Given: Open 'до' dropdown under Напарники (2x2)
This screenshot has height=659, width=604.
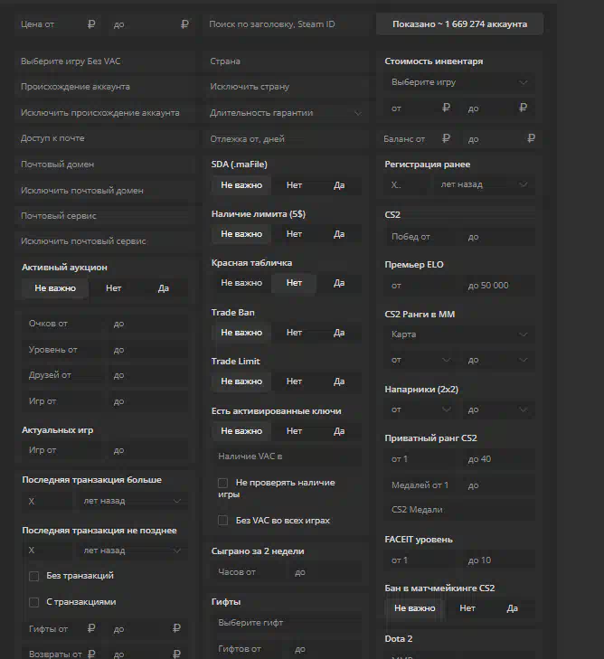Looking at the screenshot, I should pos(498,410).
